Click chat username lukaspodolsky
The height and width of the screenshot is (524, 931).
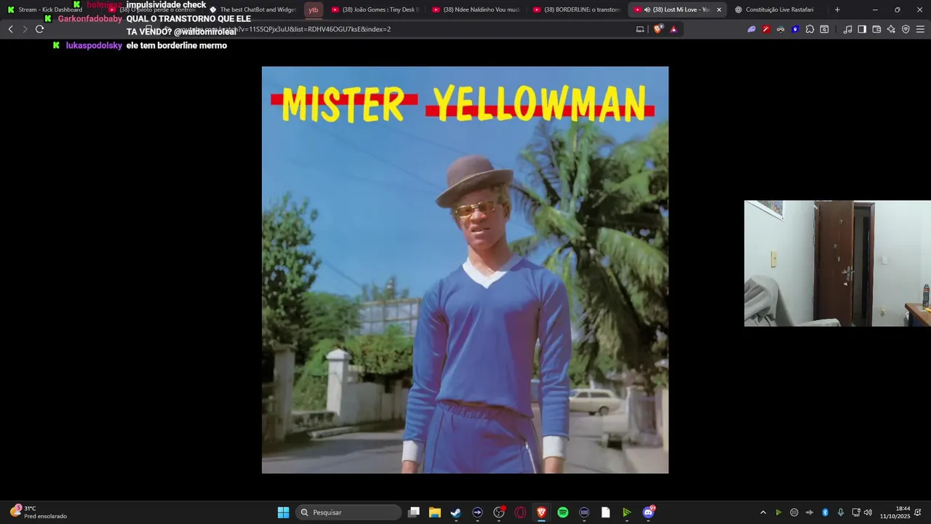coord(94,45)
